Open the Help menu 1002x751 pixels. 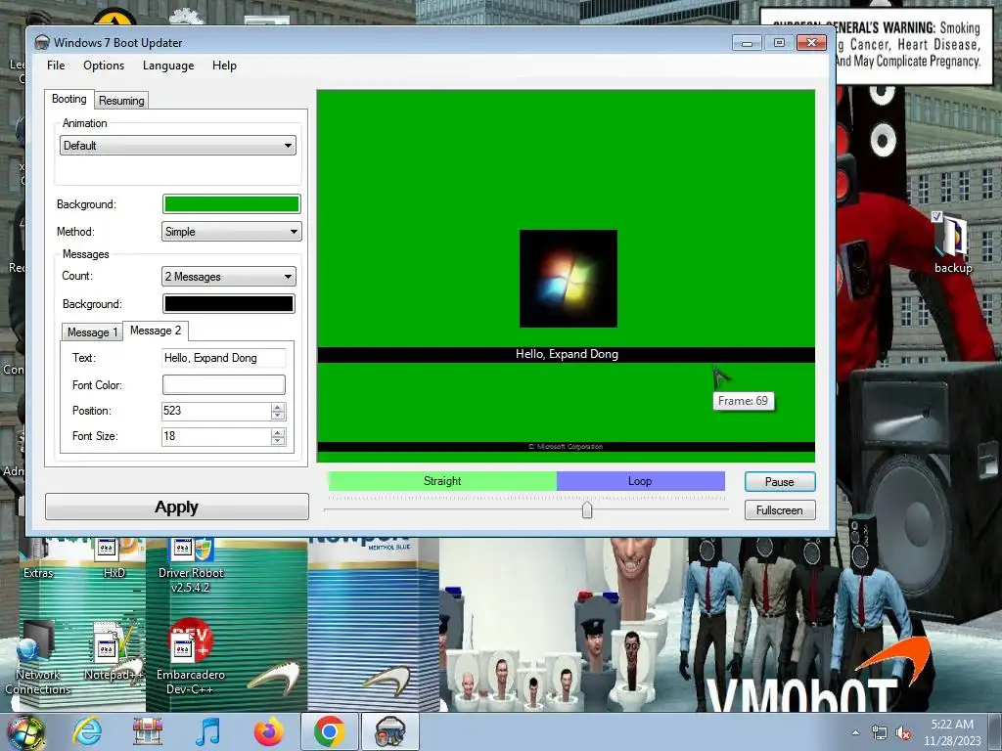(x=224, y=66)
